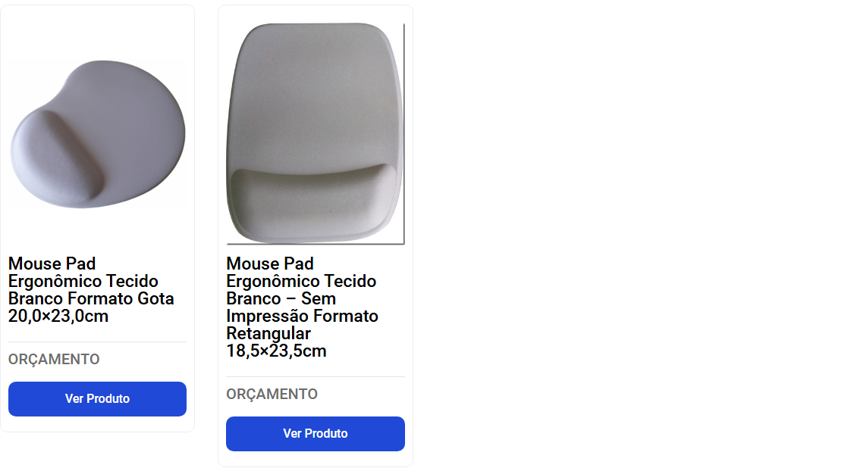The width and height of the screenshot is (851, 471).
Task: Click 'Mouse Pad' heading of the second card
Action: pos(270,264)
